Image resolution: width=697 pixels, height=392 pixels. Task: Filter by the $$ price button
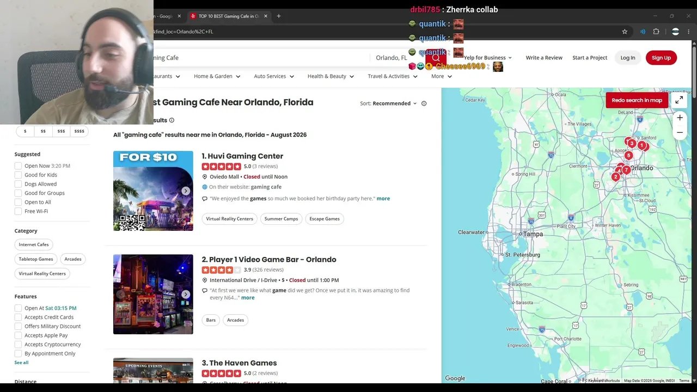tap(43, 131)
